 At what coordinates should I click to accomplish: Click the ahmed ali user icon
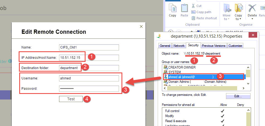pyautogui.click(x=166, y=77)
